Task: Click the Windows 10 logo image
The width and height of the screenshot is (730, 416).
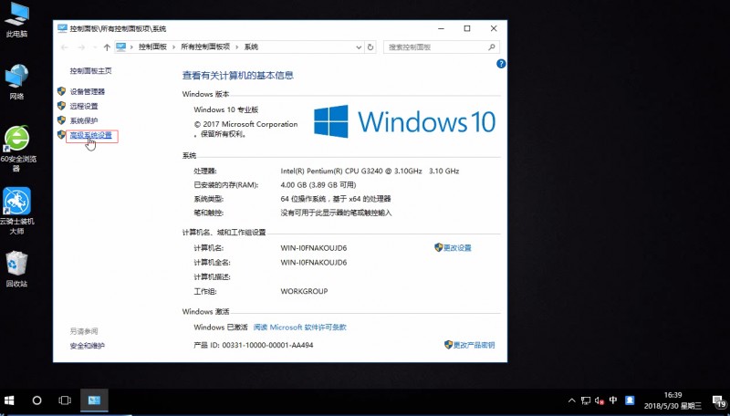Action: (x=404, y=121)
